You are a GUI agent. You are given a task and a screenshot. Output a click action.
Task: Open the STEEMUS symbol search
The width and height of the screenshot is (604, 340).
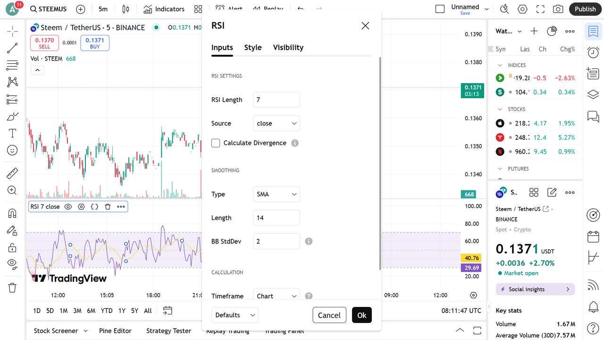pos(48,9)
